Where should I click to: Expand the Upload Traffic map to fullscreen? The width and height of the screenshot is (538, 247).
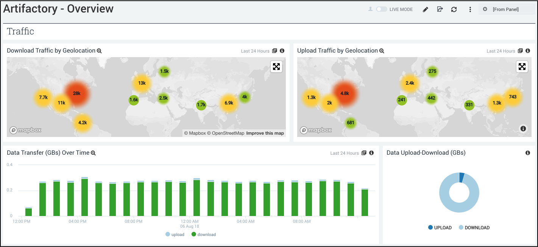coord(522,67)
